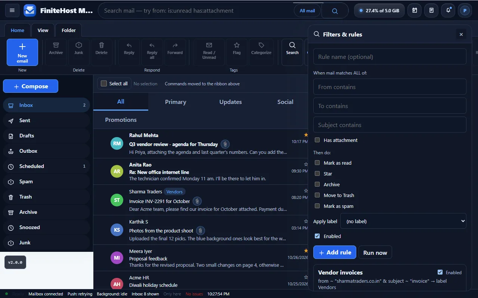Click the Add rule button
Image resolution: width=478 pixels, height=298 pixels.
(335, 252)
